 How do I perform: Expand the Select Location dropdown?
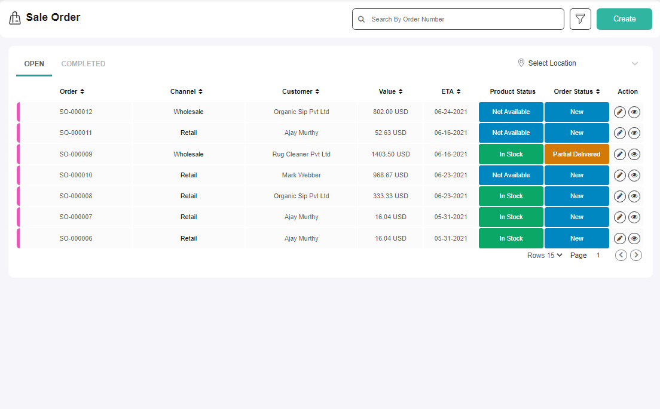(x=578, y=63)
